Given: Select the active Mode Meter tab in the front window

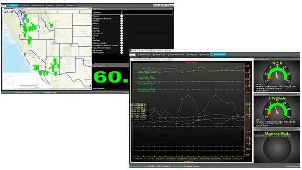Looking at the screenshot, I should (x=218, y=55).
